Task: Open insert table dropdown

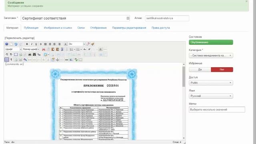Action: [x=46, y=54]
